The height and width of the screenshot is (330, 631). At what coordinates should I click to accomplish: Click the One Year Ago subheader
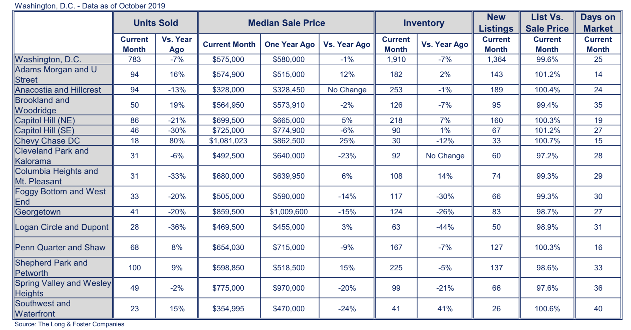[289, 44]
